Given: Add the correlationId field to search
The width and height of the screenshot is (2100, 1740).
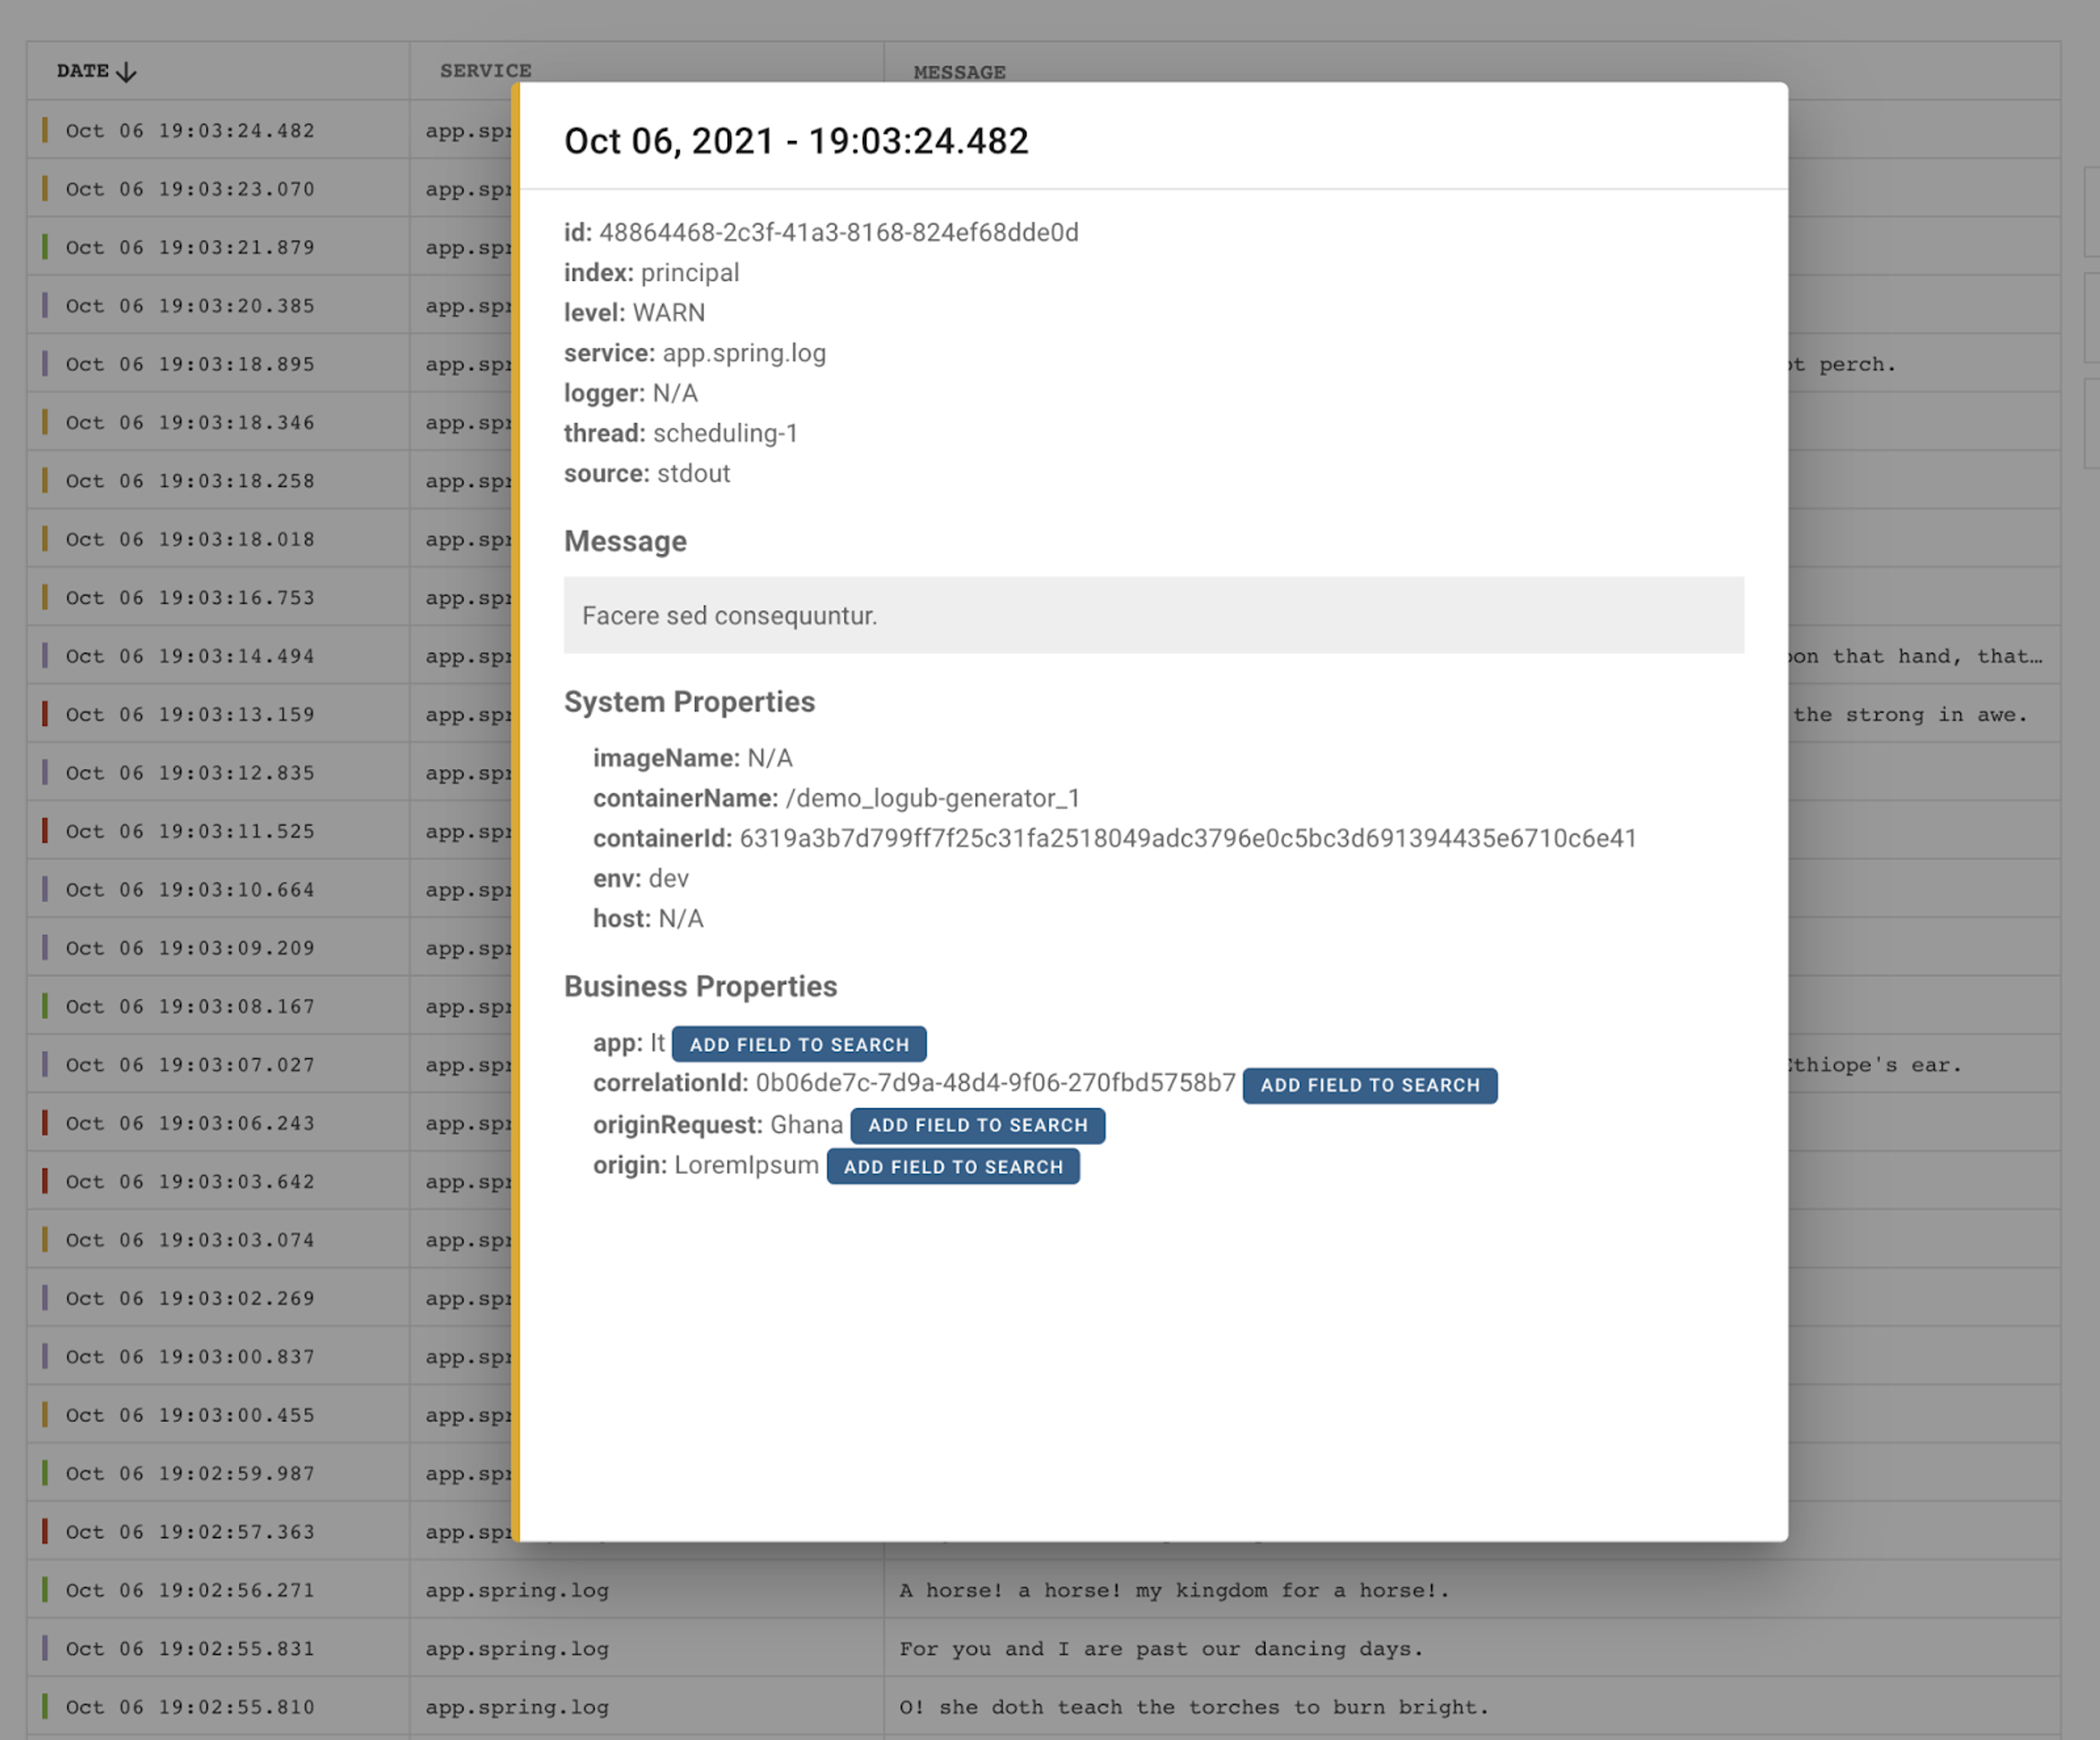Looking at the screenshot, I should click(1369, 1085).
